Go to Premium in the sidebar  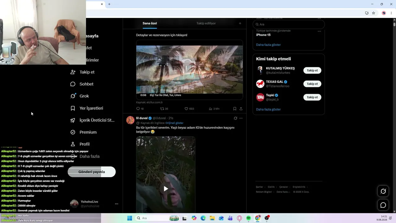pos(84,132)
